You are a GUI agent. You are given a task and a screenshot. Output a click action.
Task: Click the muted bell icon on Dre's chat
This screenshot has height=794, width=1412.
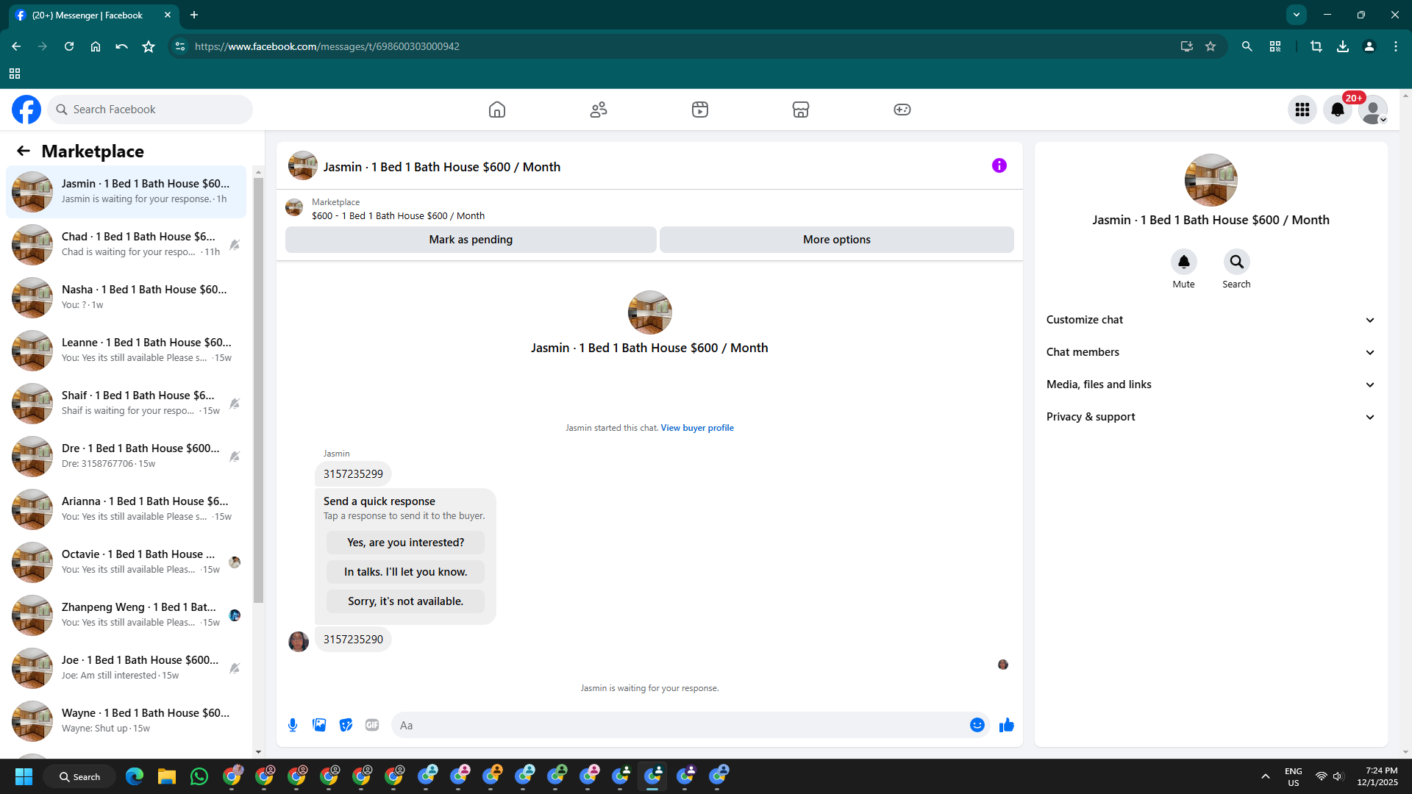(x=235, y=457)
